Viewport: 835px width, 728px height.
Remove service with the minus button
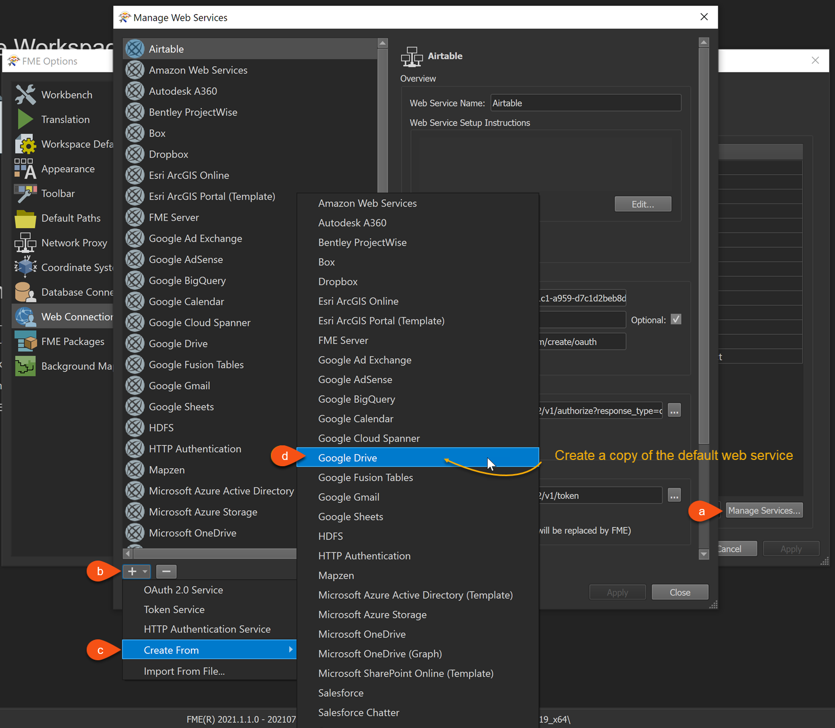click(166, 572)
